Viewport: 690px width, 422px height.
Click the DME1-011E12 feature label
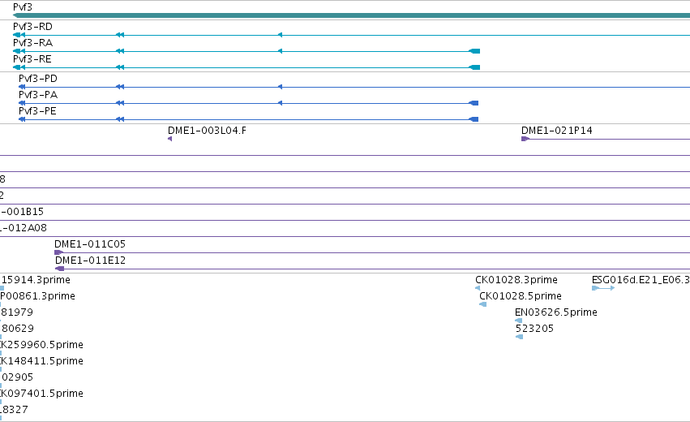click(x=90, y=261)
